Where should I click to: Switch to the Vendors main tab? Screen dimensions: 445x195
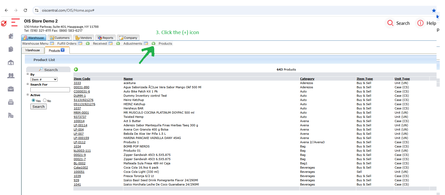83,38
